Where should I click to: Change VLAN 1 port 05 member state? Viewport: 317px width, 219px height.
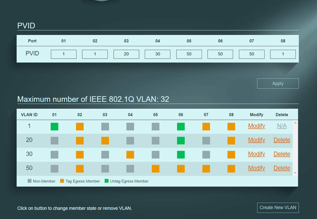(155, 126)
